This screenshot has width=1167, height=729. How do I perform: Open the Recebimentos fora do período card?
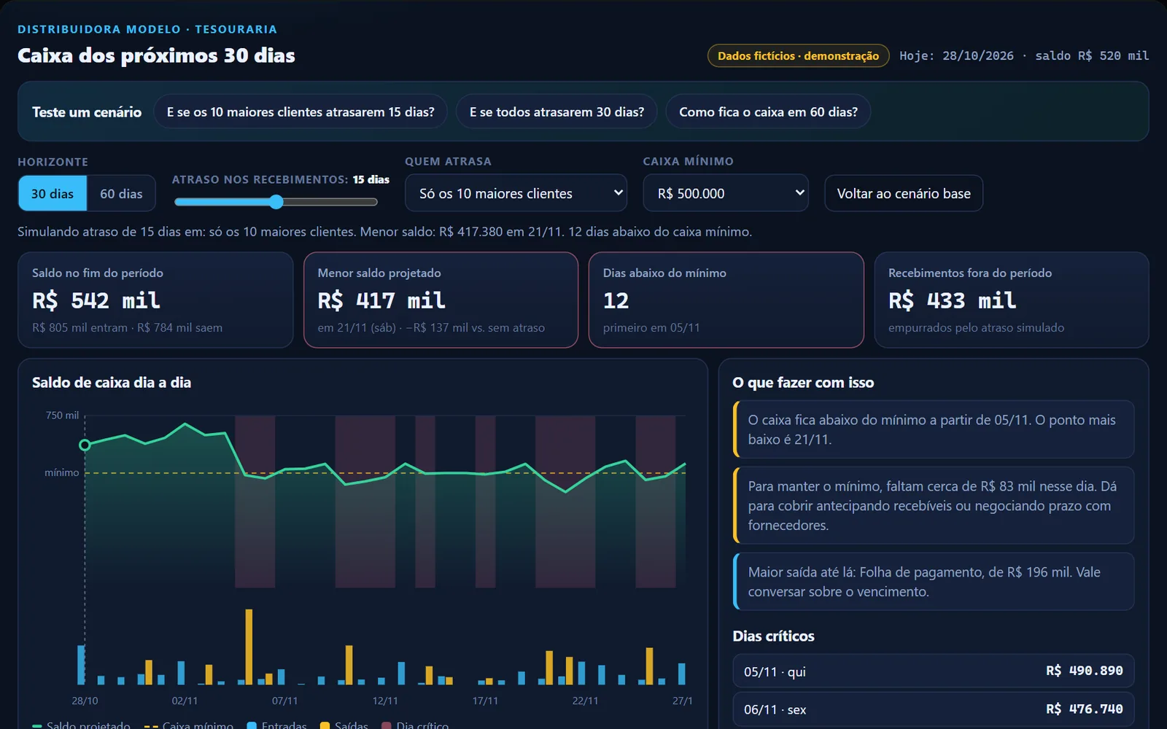[x=1012, y=300]
